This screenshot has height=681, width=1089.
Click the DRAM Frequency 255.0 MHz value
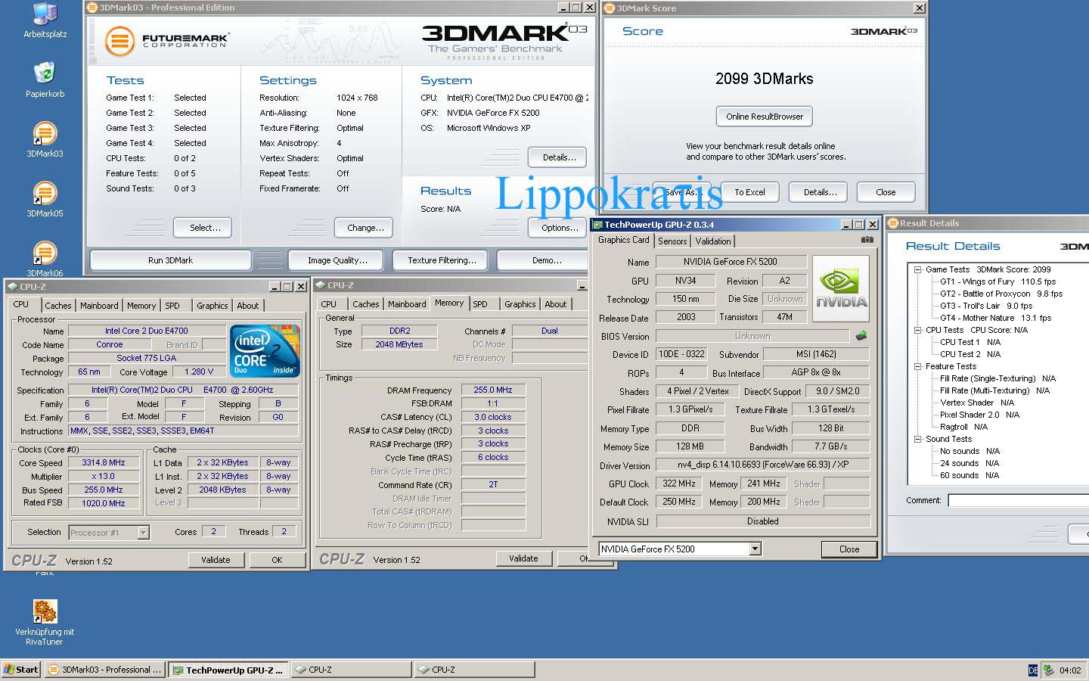point(492,390)
